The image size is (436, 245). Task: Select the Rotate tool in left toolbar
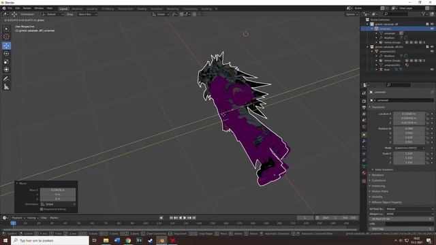(x=6, y=54)
